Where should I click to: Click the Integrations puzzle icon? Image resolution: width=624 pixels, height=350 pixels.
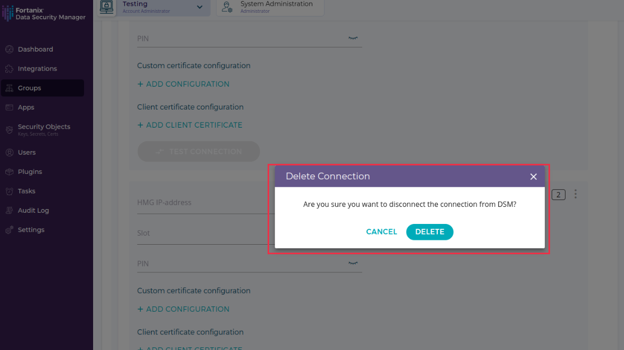pyautogui.click(x=9, y=69)
